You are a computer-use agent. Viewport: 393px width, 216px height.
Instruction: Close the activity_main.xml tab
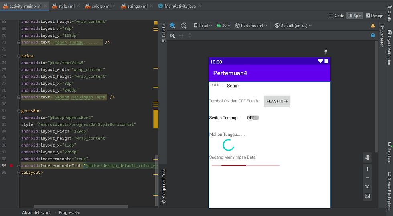click(45, 6)
